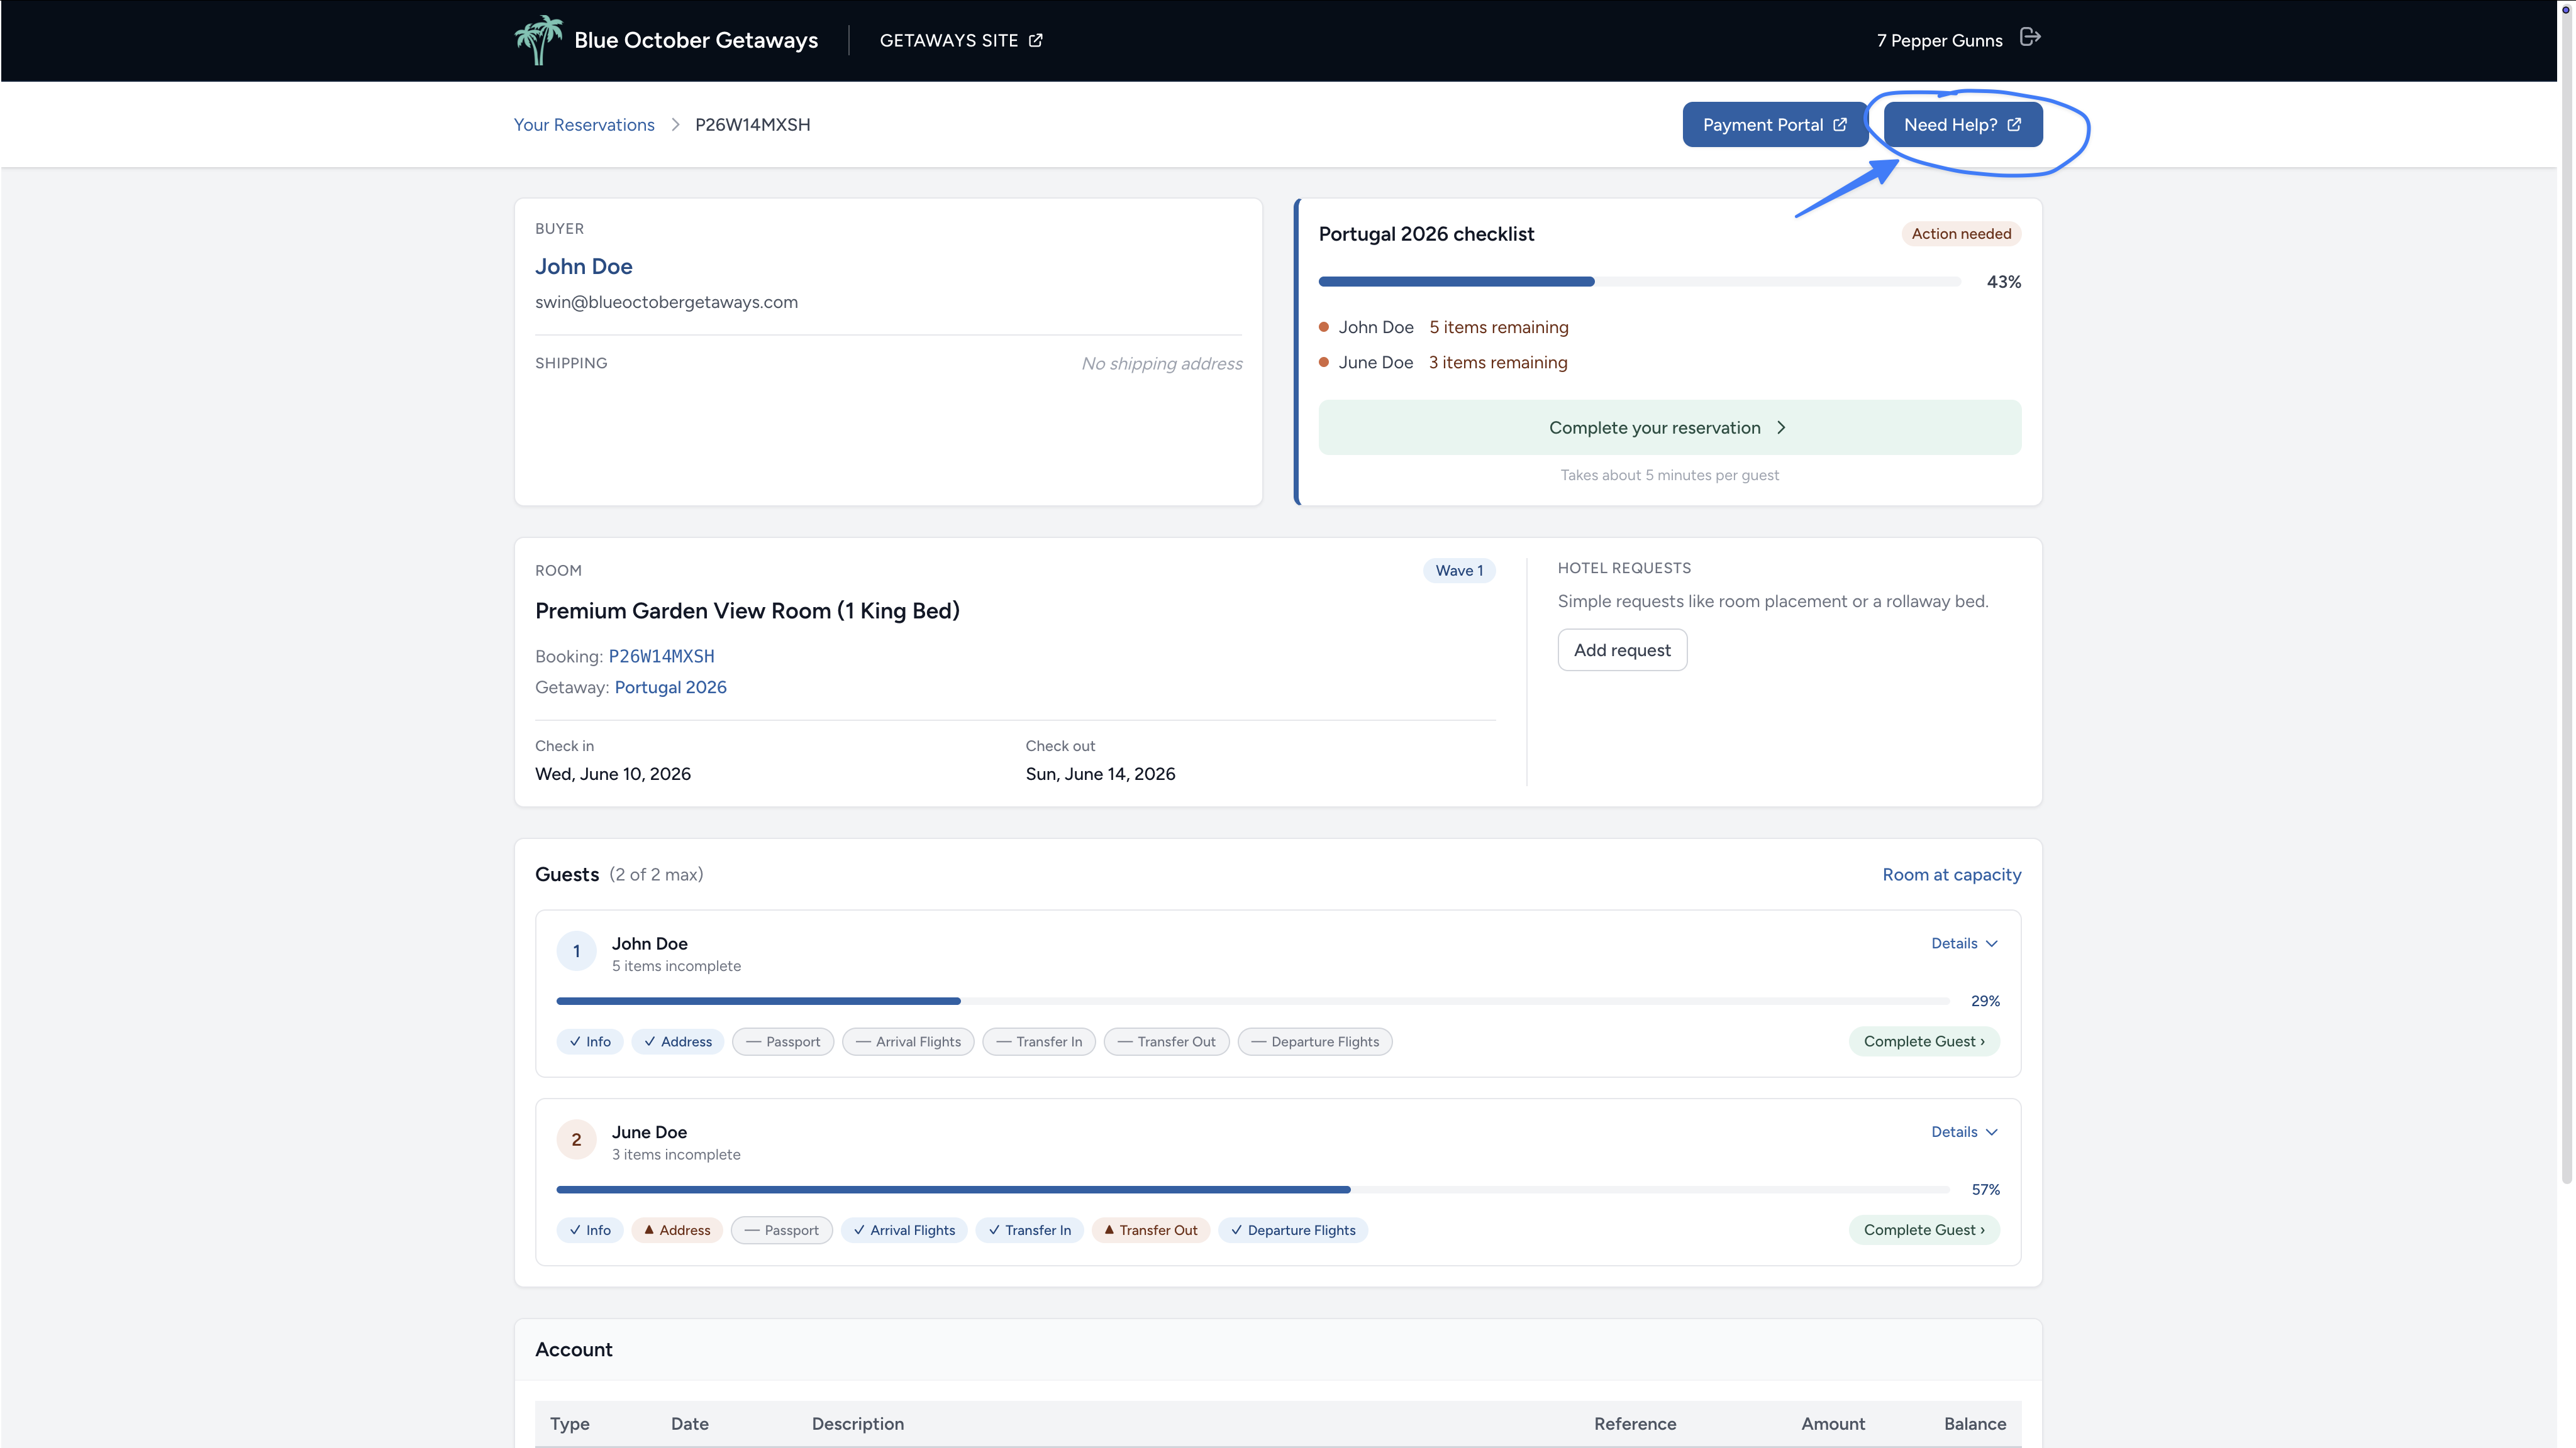Select John Doe's Passport status chip
This screenshot has width=2576, height=1448.
click(783, 1041)
